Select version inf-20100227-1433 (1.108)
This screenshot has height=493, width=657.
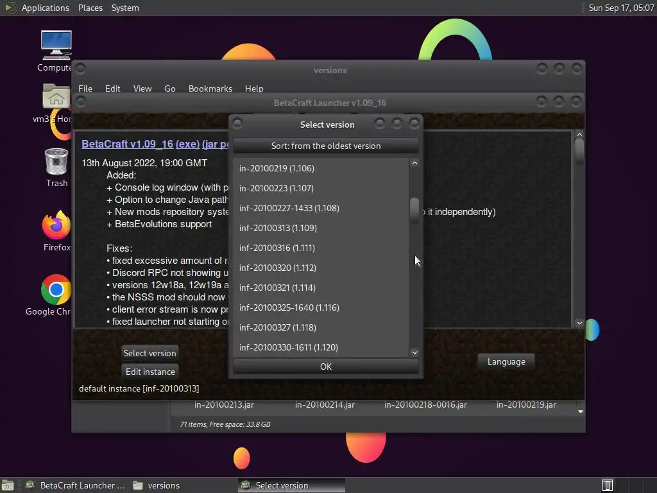pos(321,208)
